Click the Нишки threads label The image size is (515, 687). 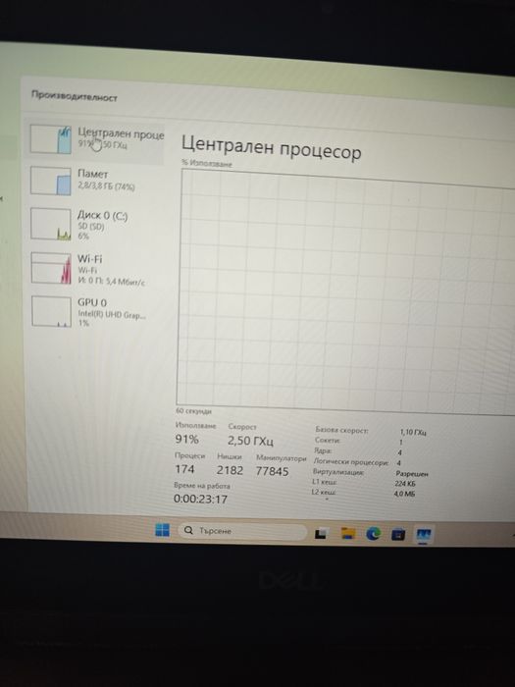230,456
